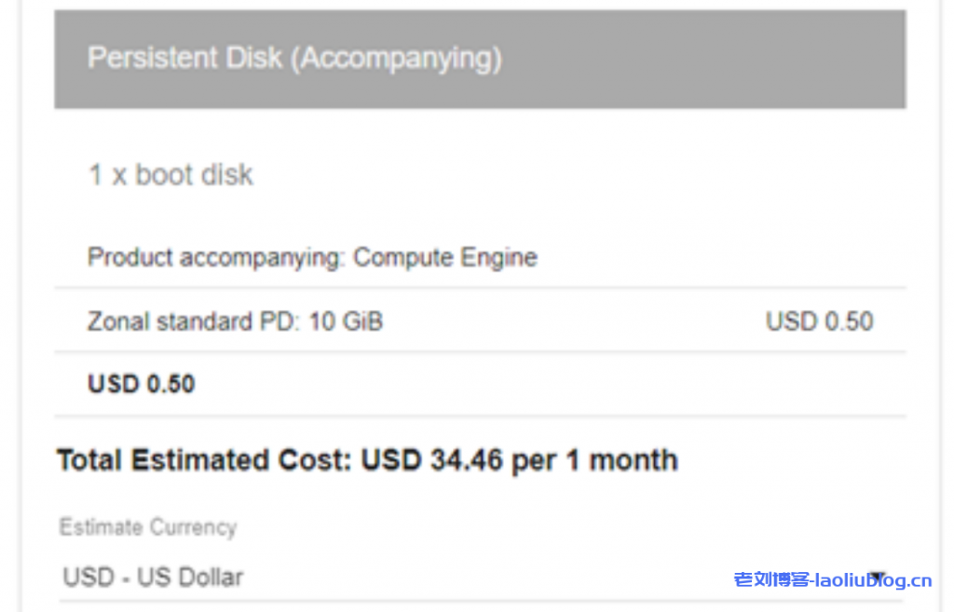Click the 10 GiB disk size value
Viewport: 954px width, 612px height.
(x=347, y=321)
